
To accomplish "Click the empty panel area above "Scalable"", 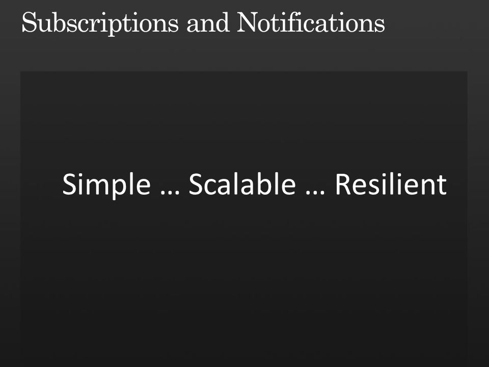I will coord(242,122).
